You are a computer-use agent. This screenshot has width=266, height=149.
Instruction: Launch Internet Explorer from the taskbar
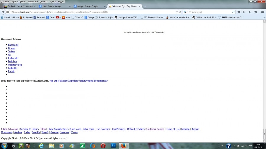(x=41, y=145)
